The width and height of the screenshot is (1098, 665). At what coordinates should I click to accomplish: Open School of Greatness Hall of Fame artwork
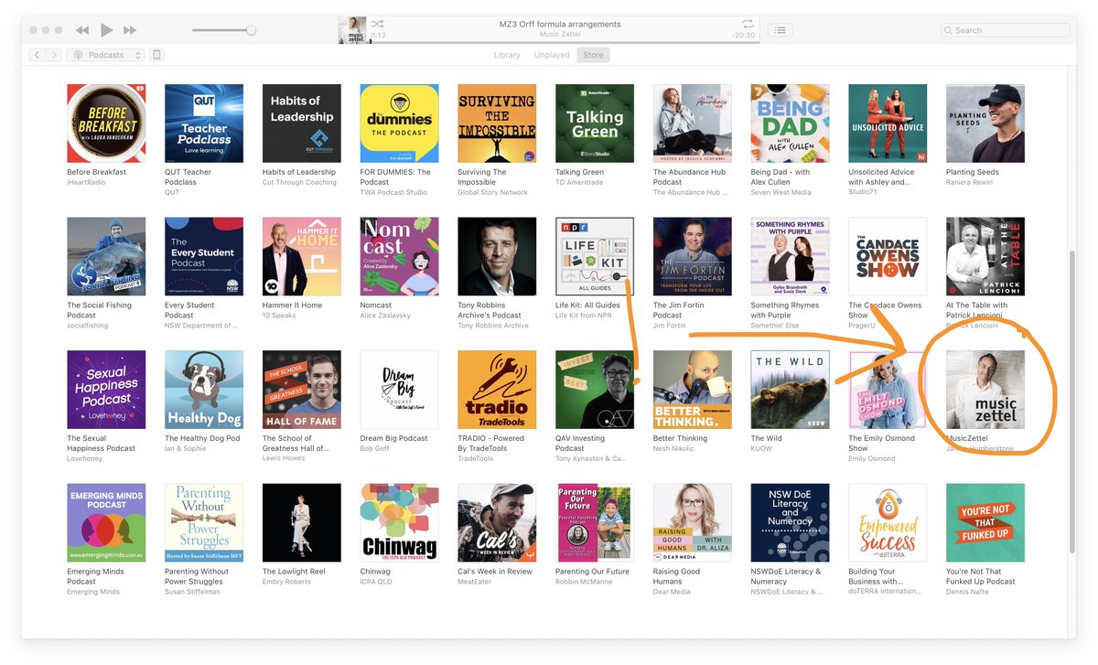pos(302,390)
